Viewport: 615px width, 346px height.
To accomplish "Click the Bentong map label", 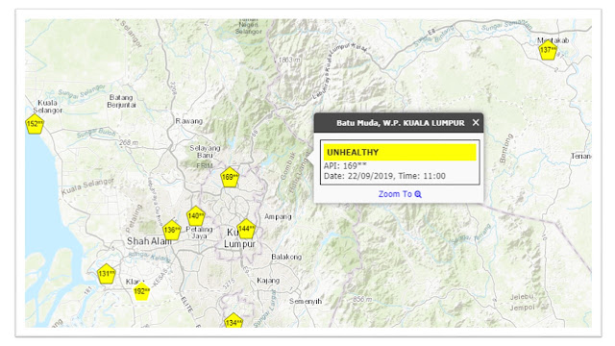I will (506, 148).
